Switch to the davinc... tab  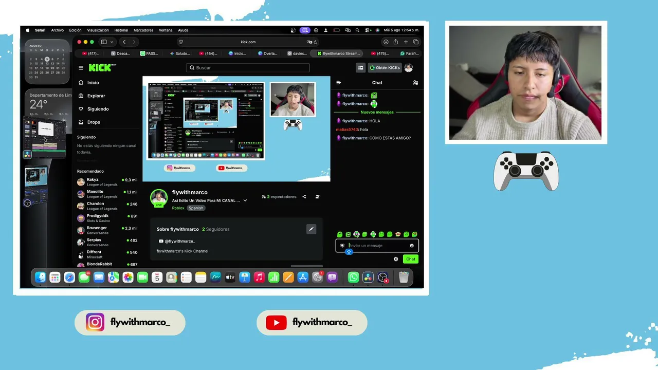pos(297,53)
